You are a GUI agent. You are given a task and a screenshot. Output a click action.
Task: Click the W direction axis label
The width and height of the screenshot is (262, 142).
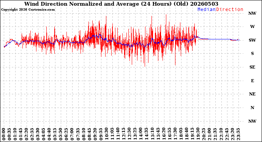(252, 27)
